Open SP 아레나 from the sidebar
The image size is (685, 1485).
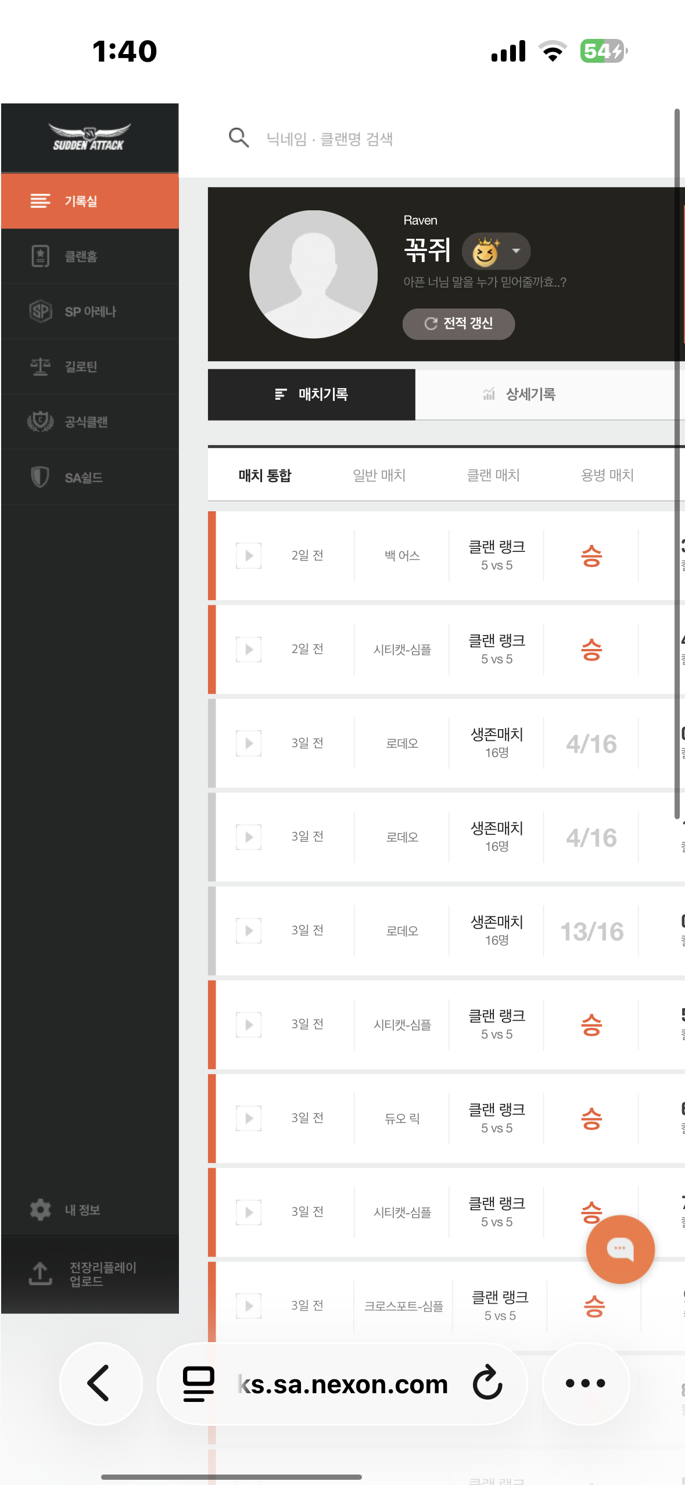(40, 311)
